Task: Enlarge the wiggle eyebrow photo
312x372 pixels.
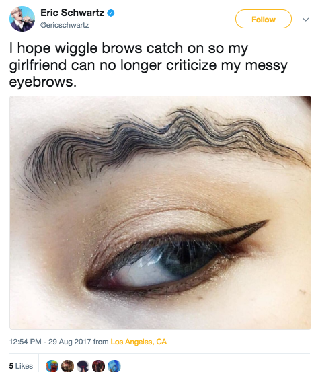Action: [160, 213]
